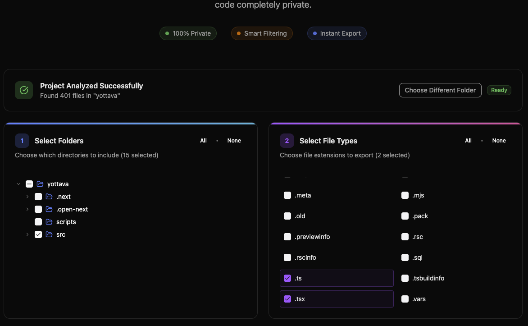Uncheck the src folder checkbox

pos(38,234)
